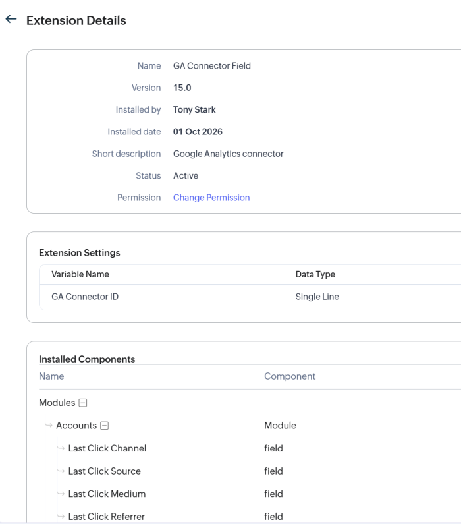
Task: Select the Last Click Channel field row
Action: pos(250,448)
